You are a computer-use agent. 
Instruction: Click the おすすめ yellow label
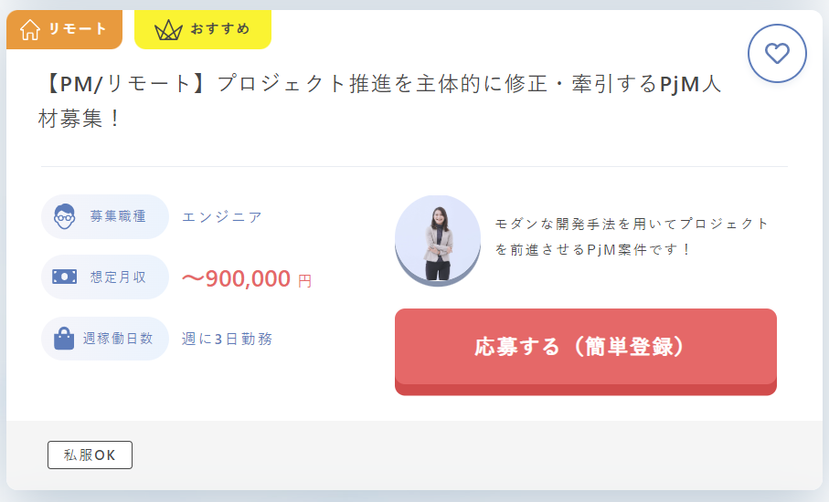point(203,29)
